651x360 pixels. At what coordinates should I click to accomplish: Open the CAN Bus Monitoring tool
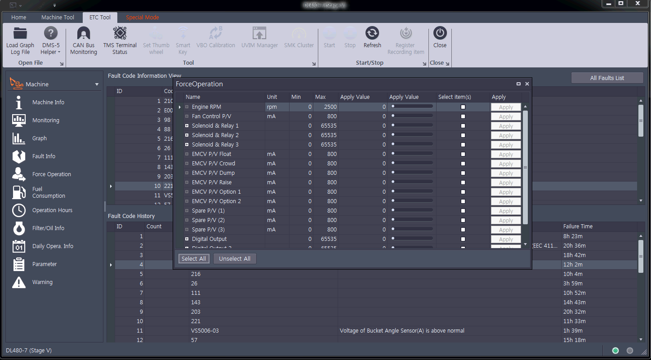point(83,40)
